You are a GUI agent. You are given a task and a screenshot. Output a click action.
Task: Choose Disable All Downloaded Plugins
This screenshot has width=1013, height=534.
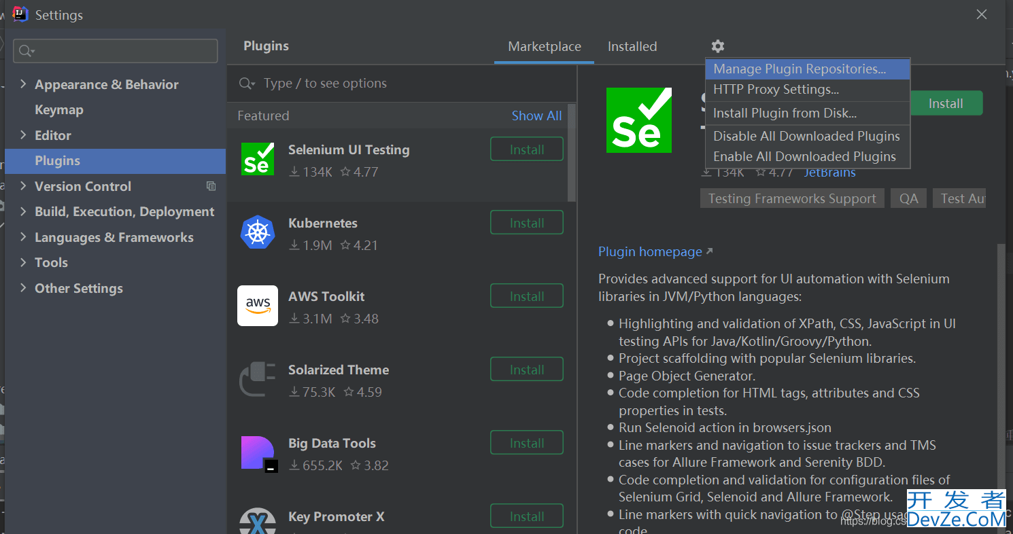pyautogui.click(x=808, y=136)
